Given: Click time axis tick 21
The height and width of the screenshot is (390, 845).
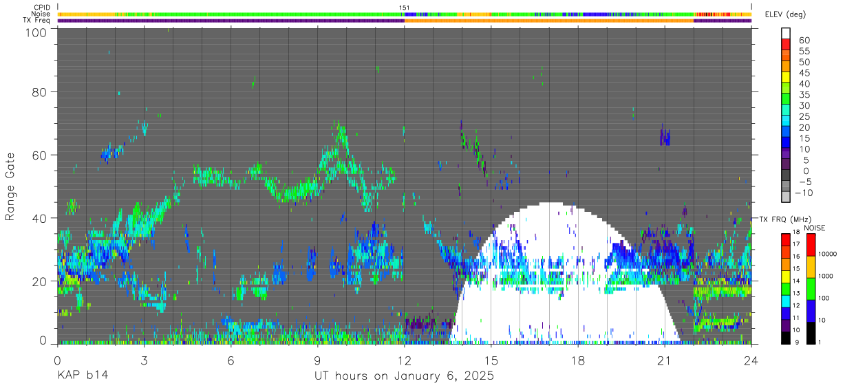Looking at the screenshot, I should (664, 360).
